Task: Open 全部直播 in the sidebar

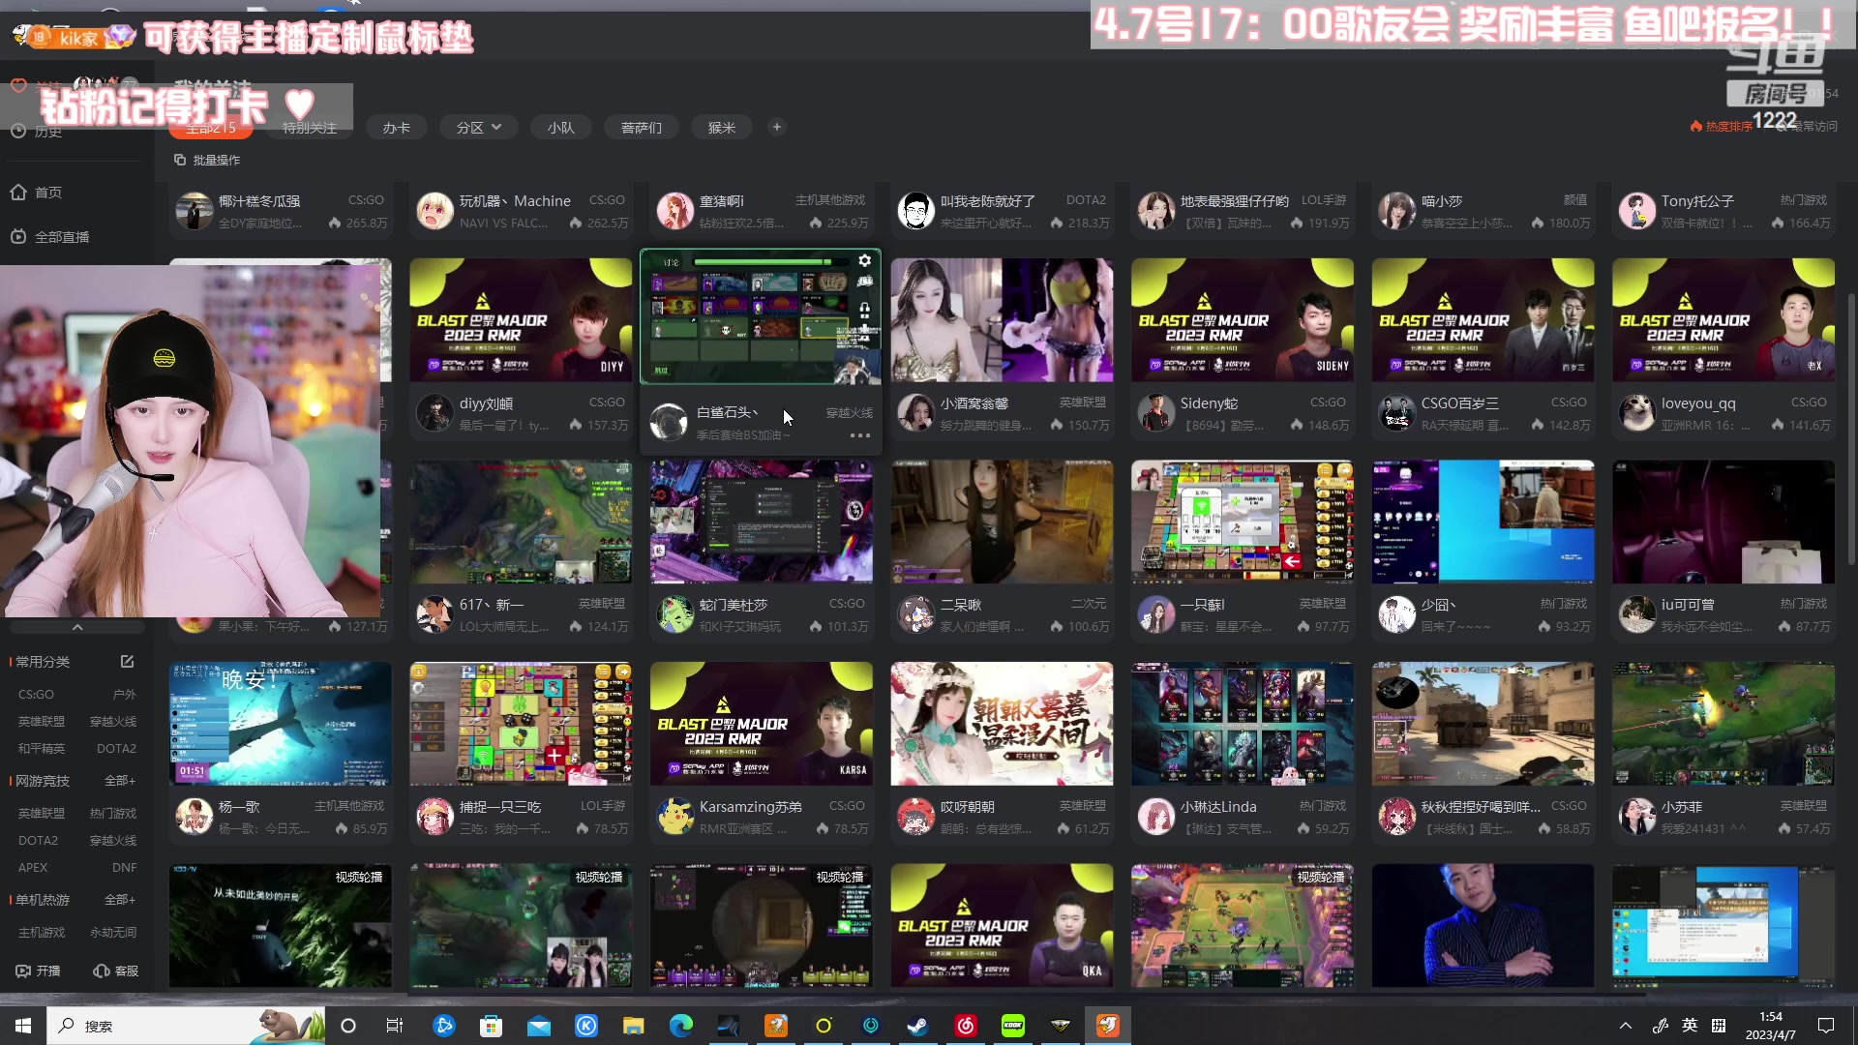Action: 50,237
